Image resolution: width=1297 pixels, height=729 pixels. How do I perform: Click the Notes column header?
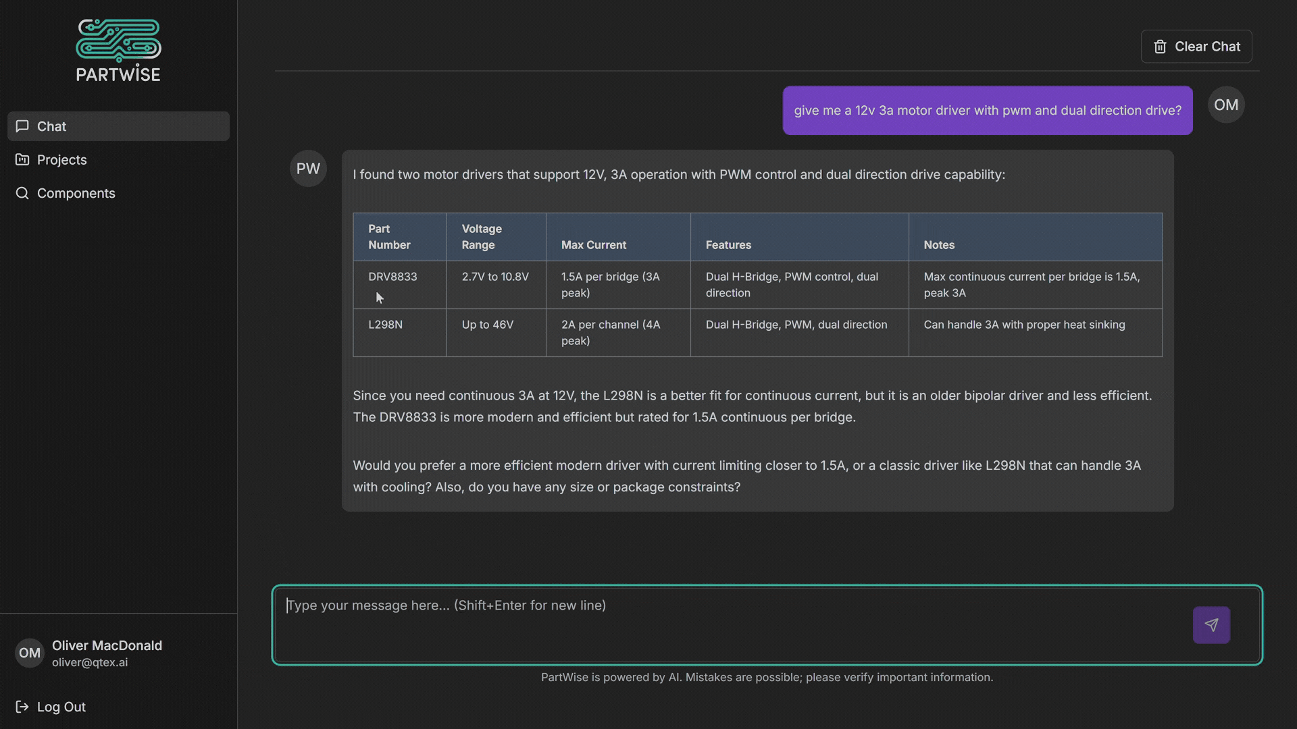click(x=1036, y=237)
